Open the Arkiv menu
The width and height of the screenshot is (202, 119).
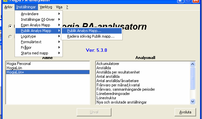[8, 7]
